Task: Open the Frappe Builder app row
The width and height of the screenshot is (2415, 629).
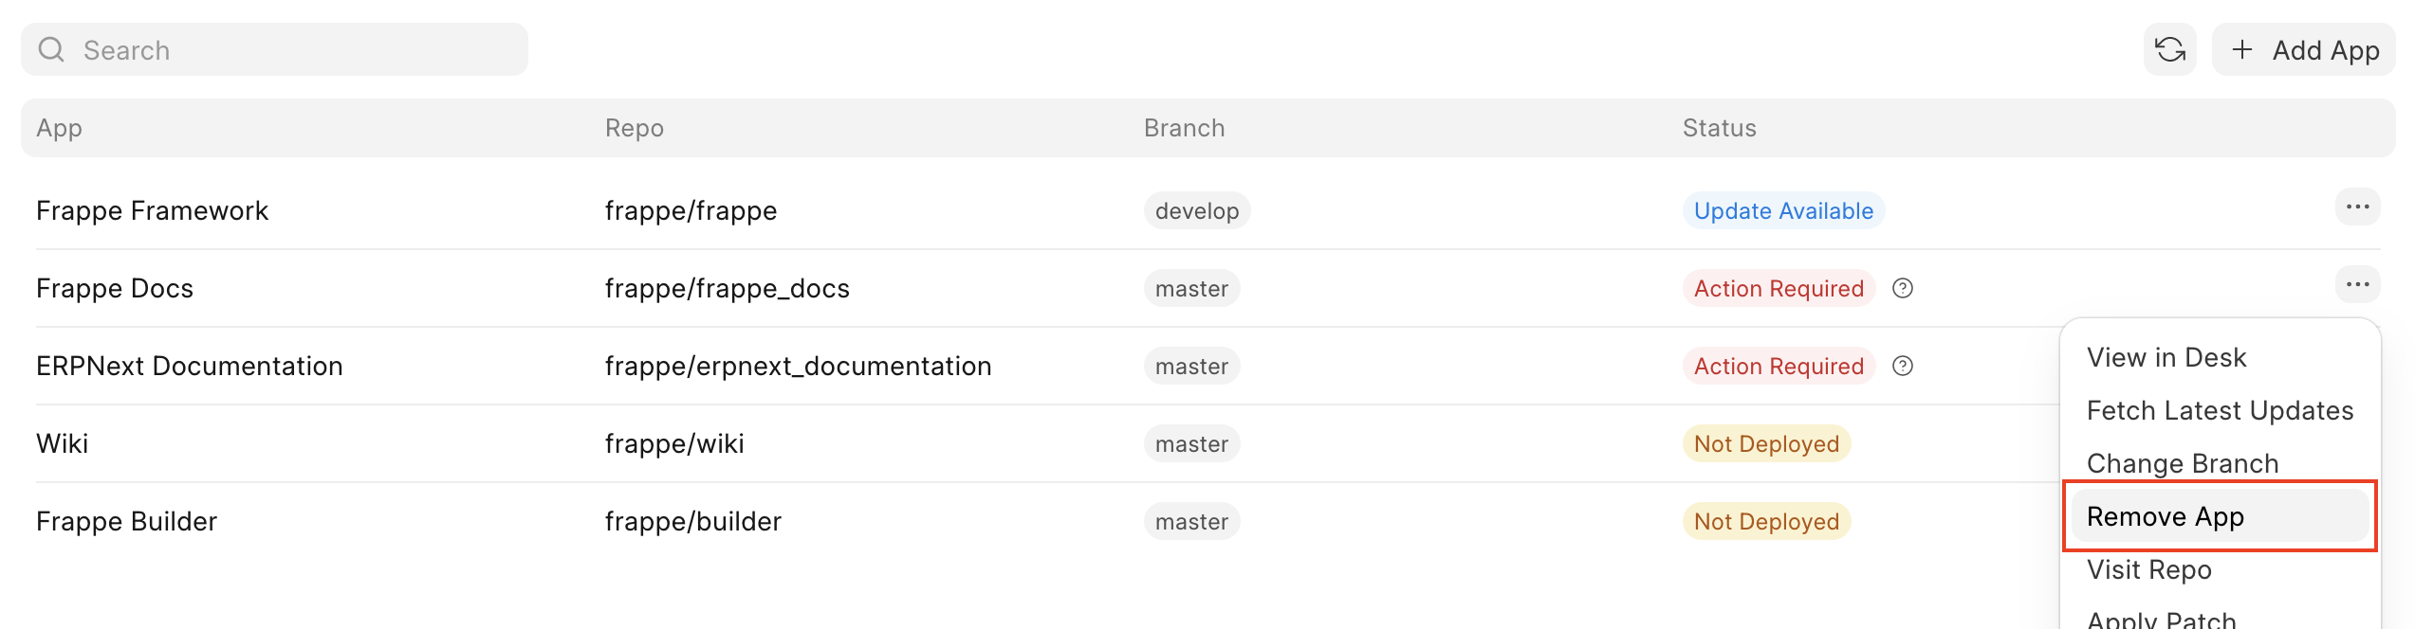Action: (126, 521)
